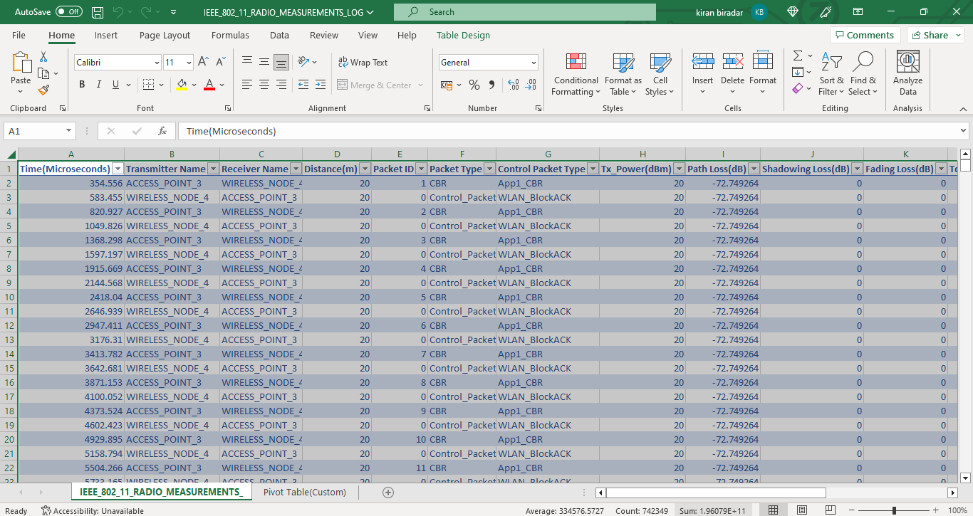
Task: Switch to Page Layout view in status bar
Action: point(802,510)
